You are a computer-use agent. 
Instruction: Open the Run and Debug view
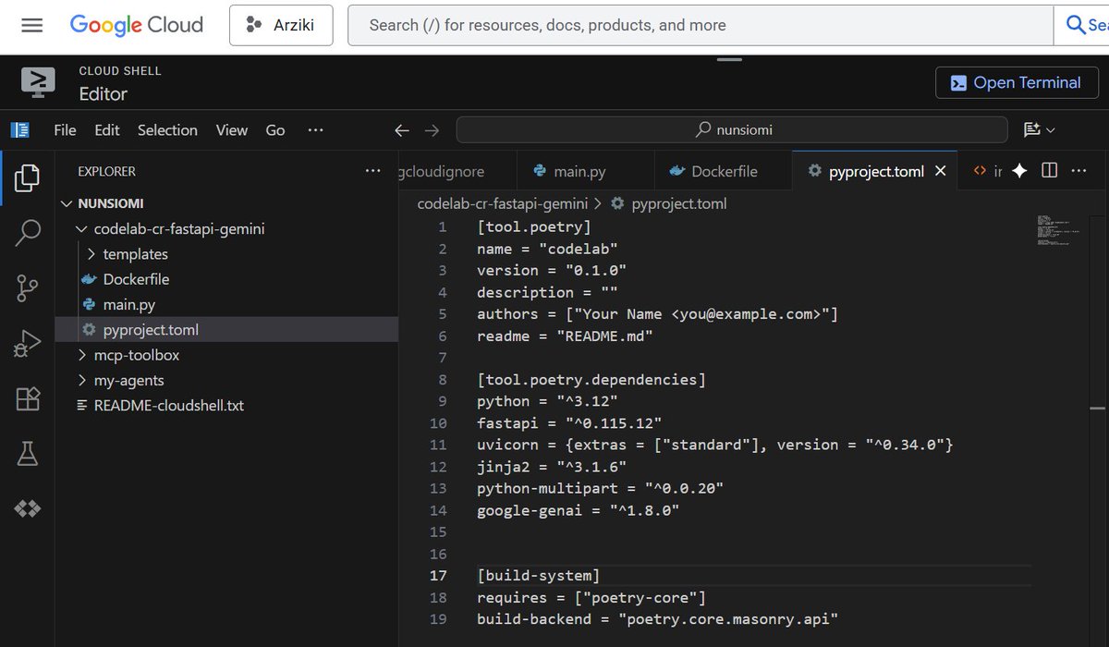28,344
